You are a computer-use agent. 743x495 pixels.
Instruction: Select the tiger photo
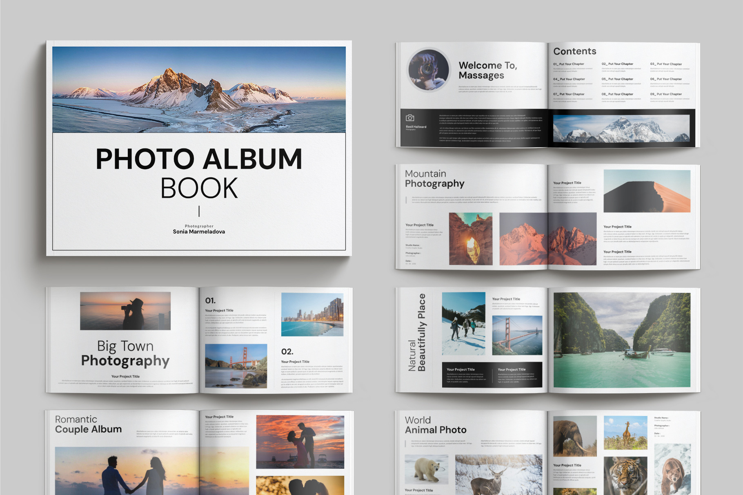(625, 475)
